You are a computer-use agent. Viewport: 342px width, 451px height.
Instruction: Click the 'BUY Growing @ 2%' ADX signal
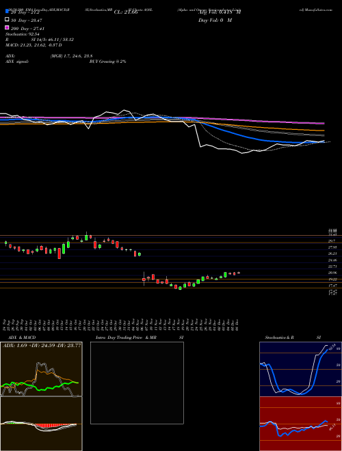107,61
